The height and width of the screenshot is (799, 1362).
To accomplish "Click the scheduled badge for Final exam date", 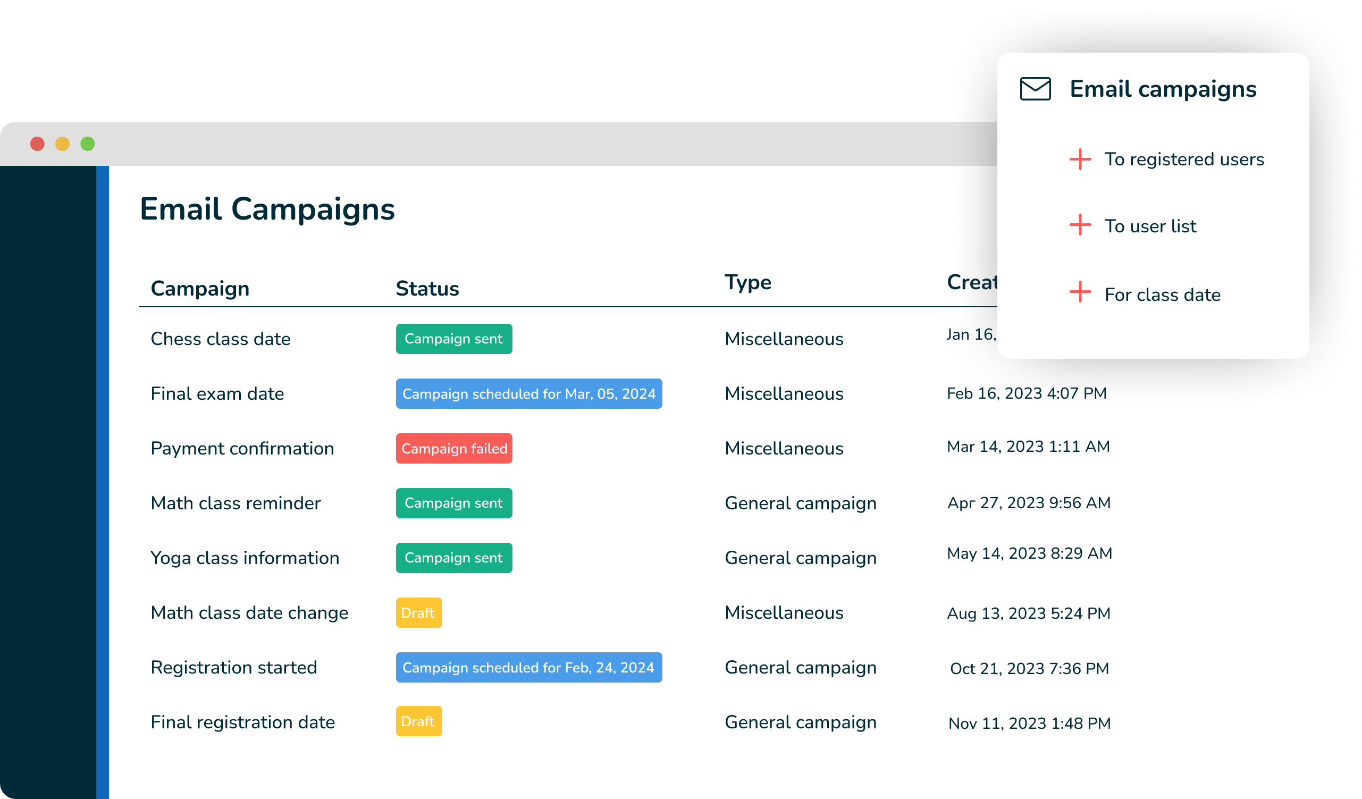I will [528, 393].
